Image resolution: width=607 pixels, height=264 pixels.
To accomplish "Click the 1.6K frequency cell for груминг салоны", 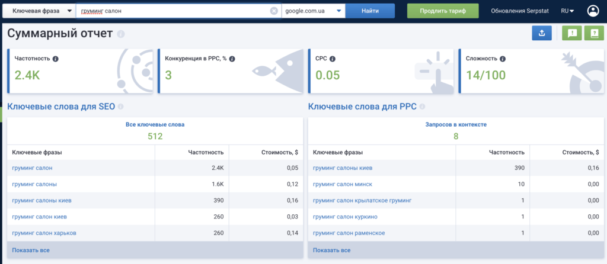I will (218, 184).
